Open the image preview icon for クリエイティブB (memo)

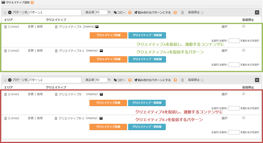pos(101,94)
